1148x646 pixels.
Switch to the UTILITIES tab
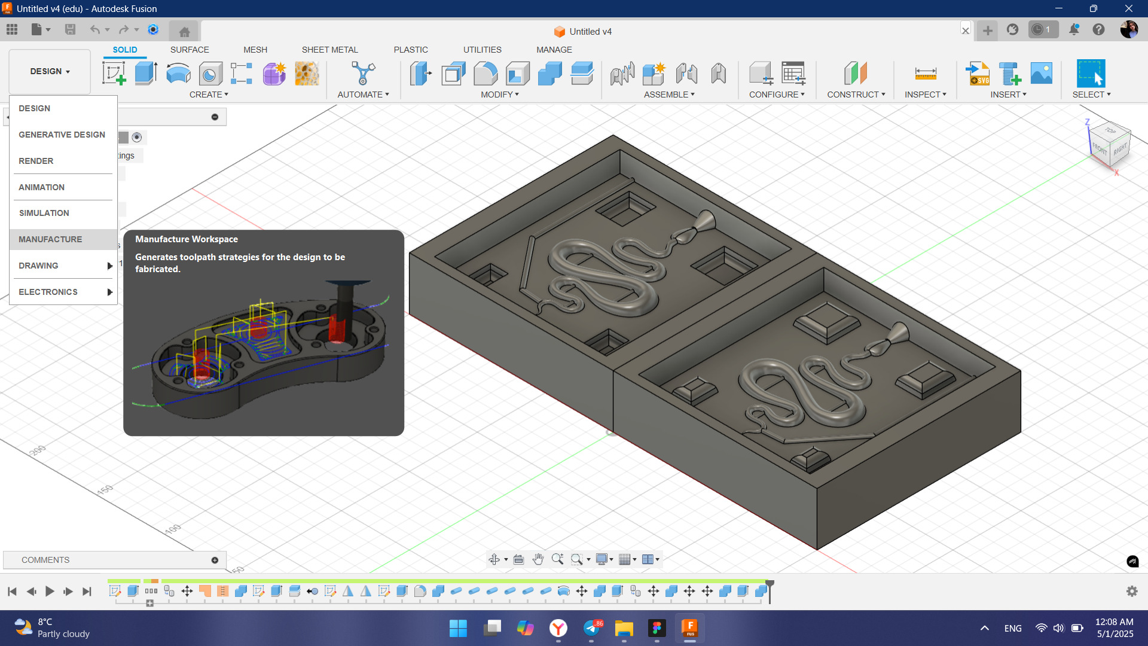point(483,50)
